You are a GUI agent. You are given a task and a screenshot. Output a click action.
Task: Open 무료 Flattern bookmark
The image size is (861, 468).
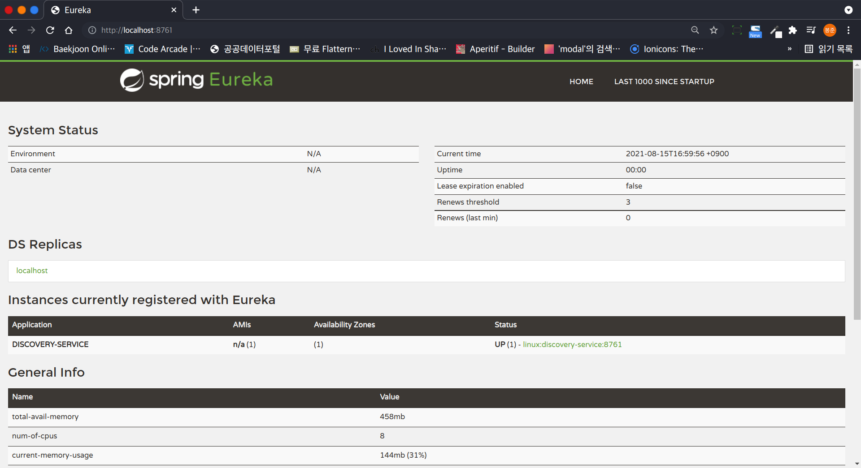click(x=325, y=49)
